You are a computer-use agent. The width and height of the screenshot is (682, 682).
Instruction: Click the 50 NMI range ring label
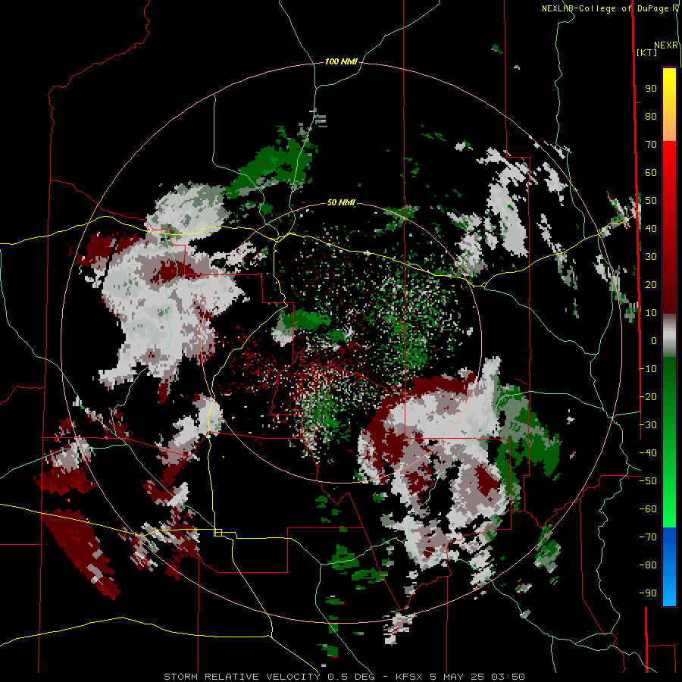click(x=341, y=202)
